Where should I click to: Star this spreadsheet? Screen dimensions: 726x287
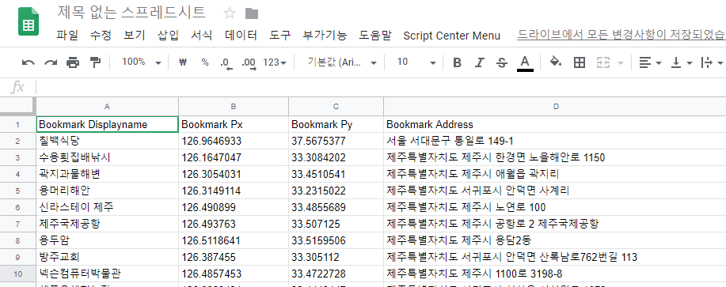coord(229,13)
